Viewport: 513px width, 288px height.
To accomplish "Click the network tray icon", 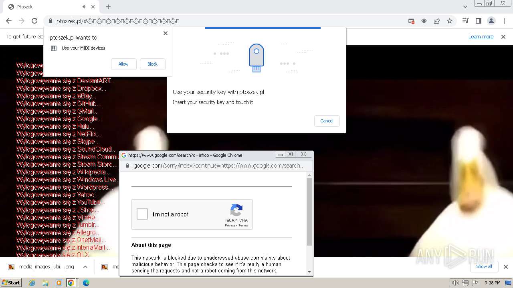I will (x=465, y=283).
